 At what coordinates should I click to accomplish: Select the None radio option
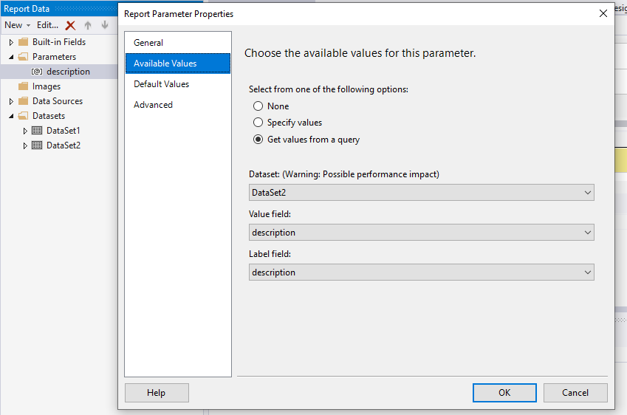[258, 106]
